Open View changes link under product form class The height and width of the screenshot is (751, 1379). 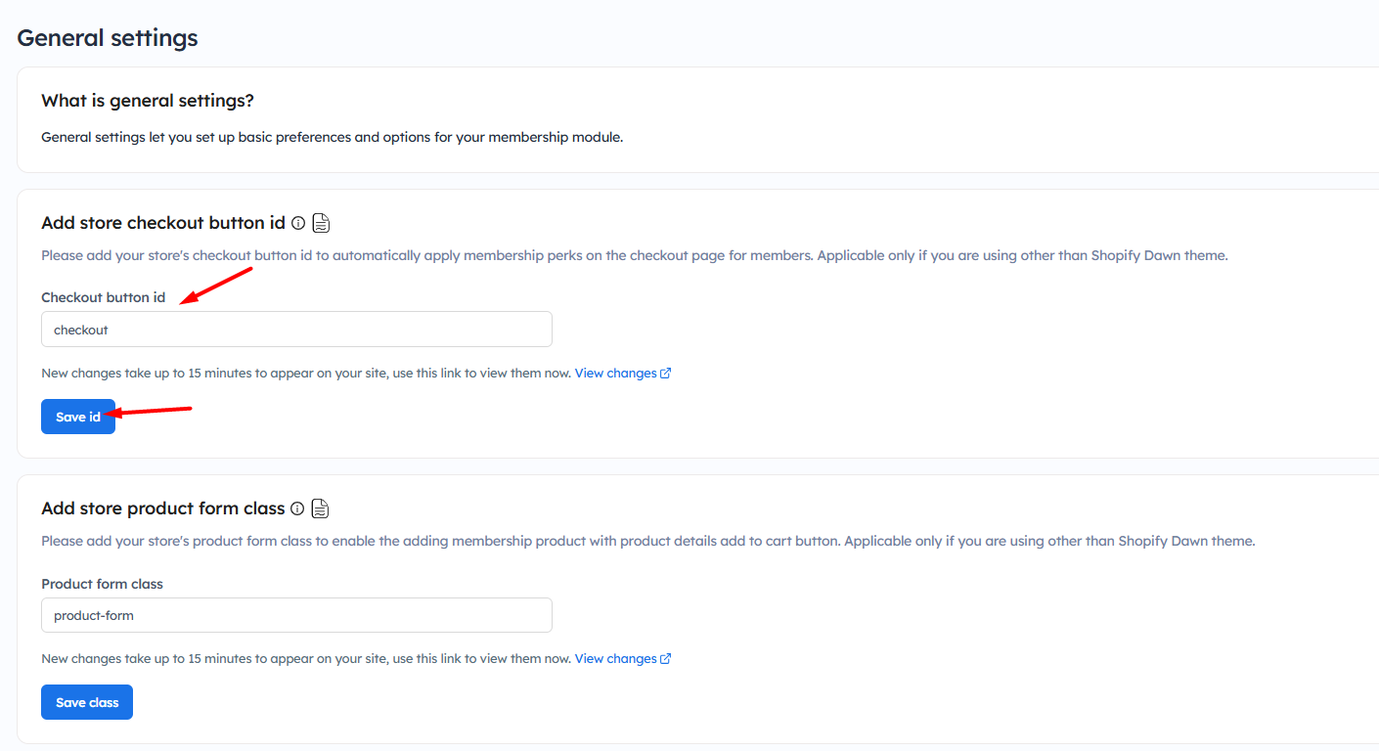(x=615, y=659)
